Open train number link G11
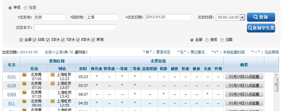Image resolution: width=281 pixels, height=111 pixels. point(12,103)
